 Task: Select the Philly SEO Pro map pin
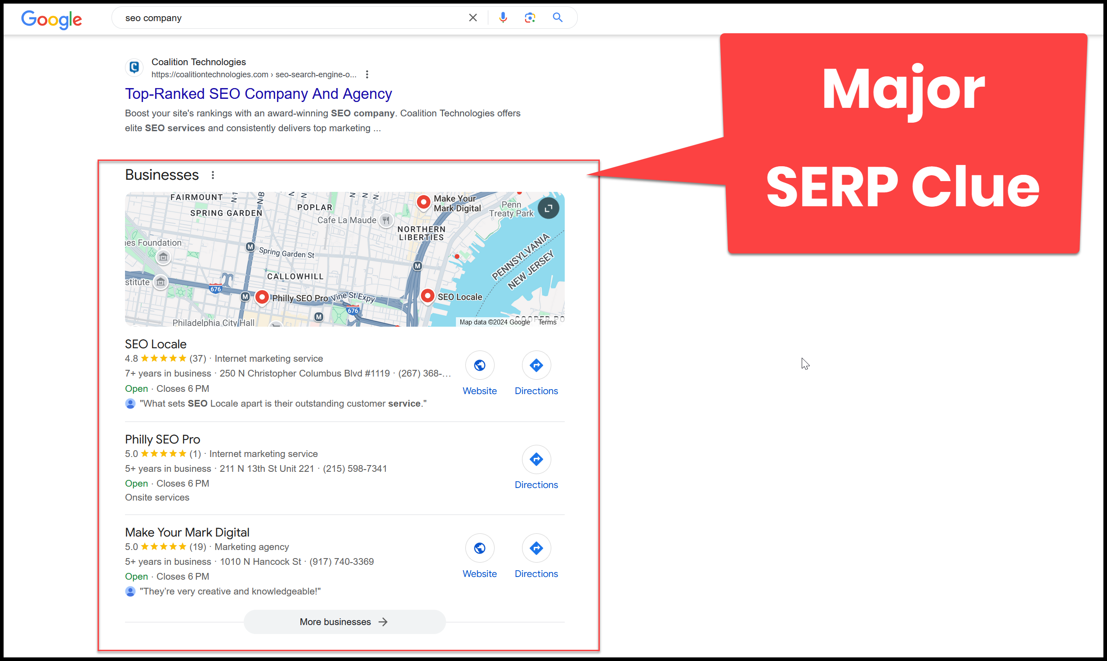point(262,297)
